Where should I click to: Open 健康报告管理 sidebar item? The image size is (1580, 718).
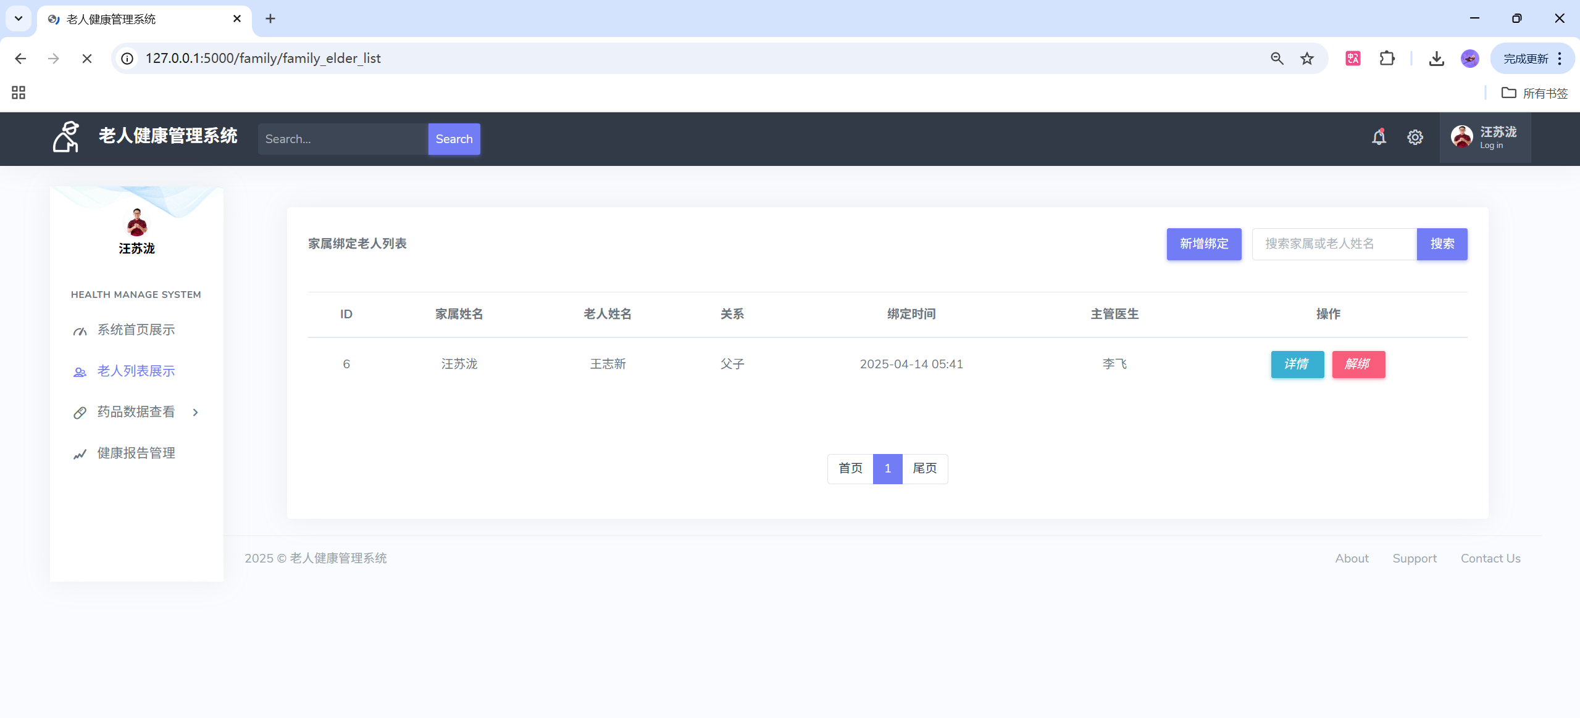(x=136, y=453)
